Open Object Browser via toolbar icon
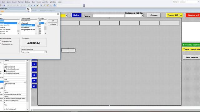Viewport: 200px width, 112px height. tap(48, 5)
